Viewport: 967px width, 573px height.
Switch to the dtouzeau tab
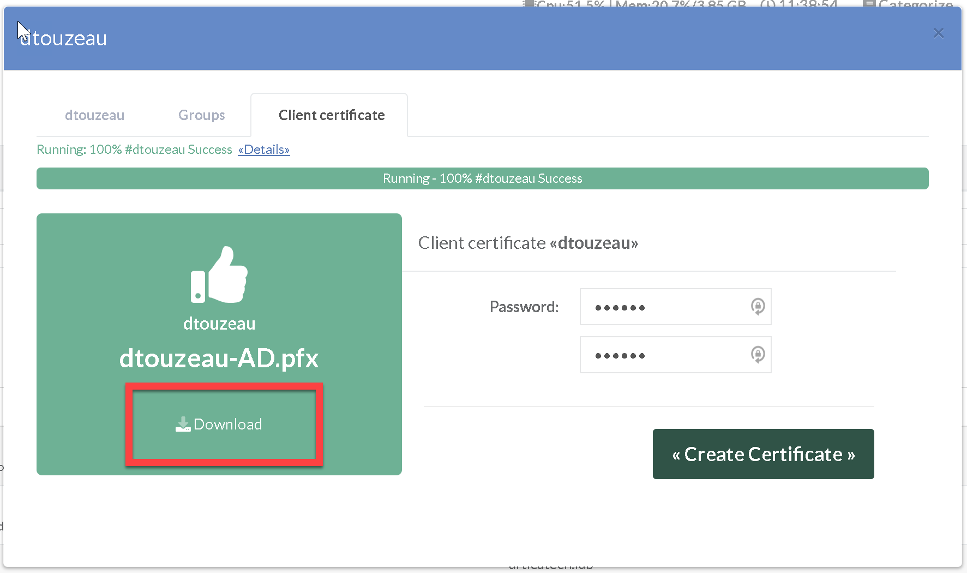(x=94, y=115)
